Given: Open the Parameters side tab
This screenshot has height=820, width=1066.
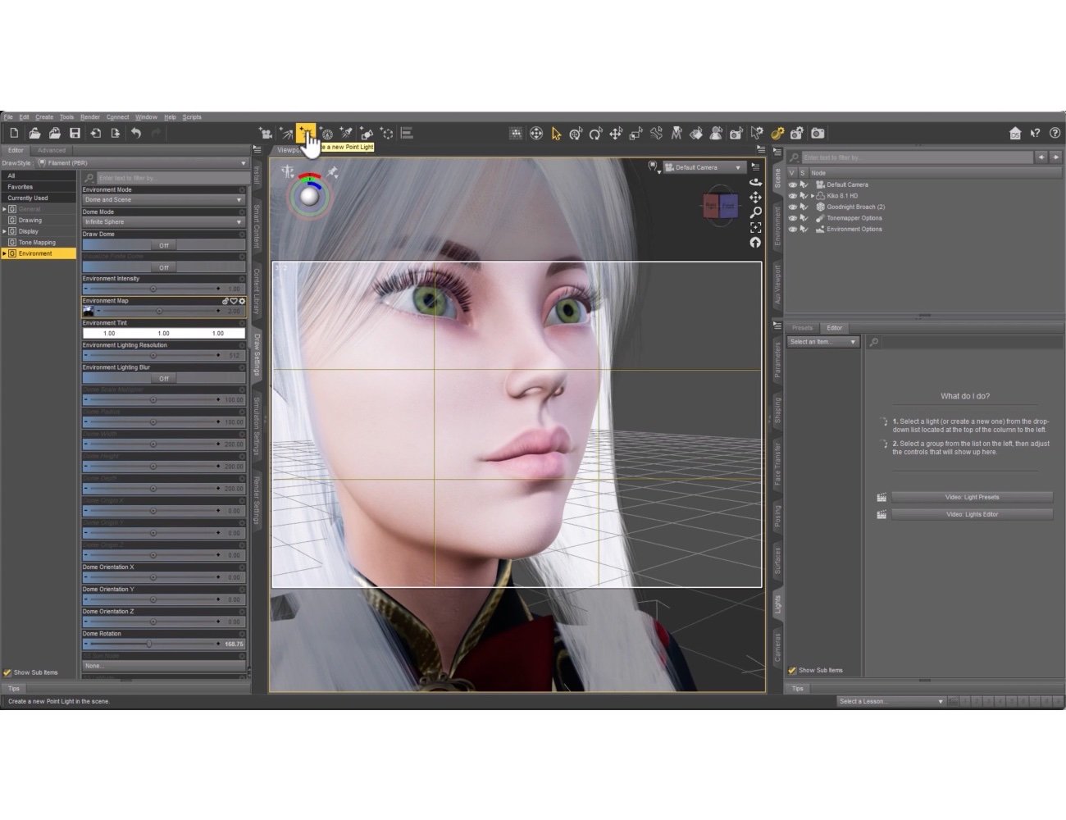Looking at the screenshot, I should [x=777, y=361].
